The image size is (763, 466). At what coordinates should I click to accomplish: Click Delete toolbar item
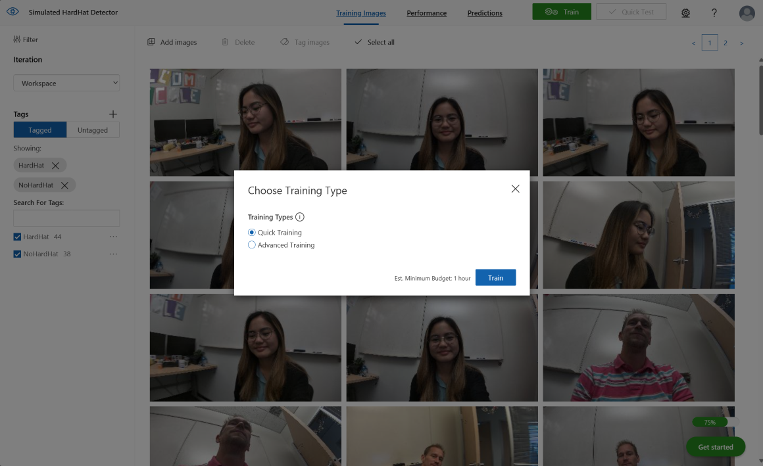click(x=238, y=42)
